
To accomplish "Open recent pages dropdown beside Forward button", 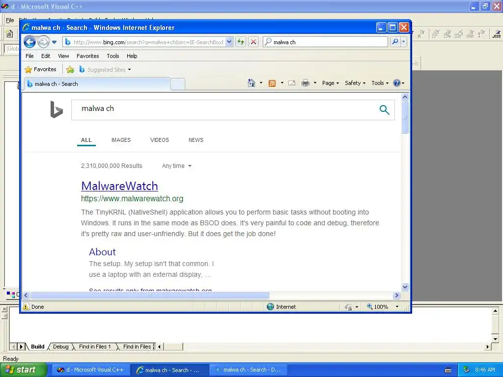I will [54, 42].
